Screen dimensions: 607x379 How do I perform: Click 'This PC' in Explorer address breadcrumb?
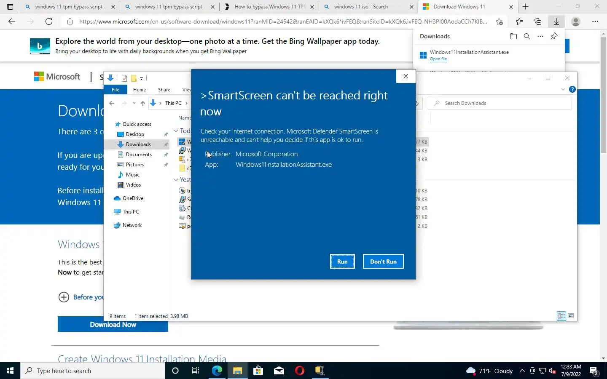click(x=173, y=103)
